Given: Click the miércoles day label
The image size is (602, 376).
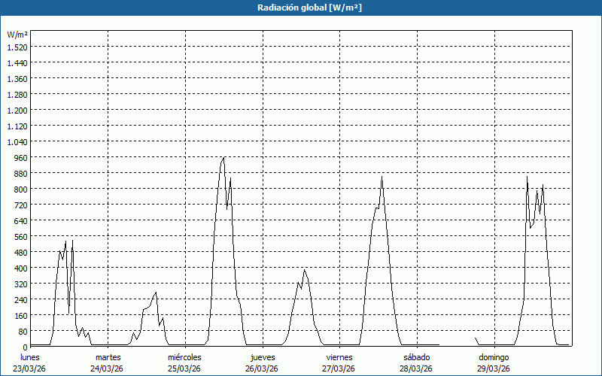Looking at the screenshot, I should click(184, 357).
